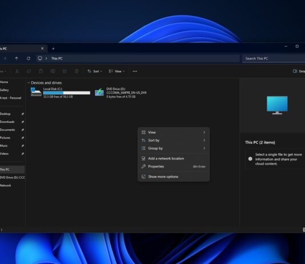Viewport: 305px width, 264px height.
Task: Click the Group by icon in the context menu
Action: pyautogui.click(x=143, y=148)
